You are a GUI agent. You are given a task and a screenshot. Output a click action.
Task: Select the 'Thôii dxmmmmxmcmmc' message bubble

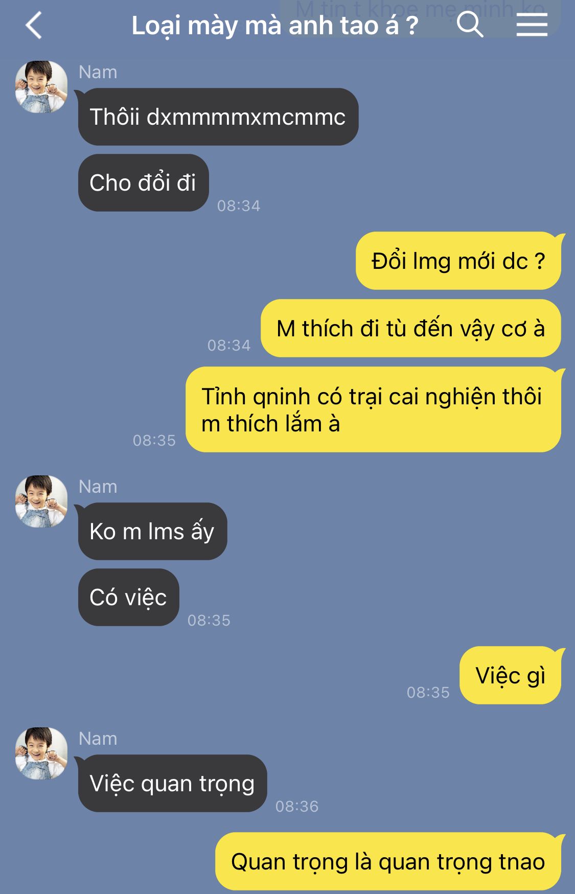[x=218, y=117]
